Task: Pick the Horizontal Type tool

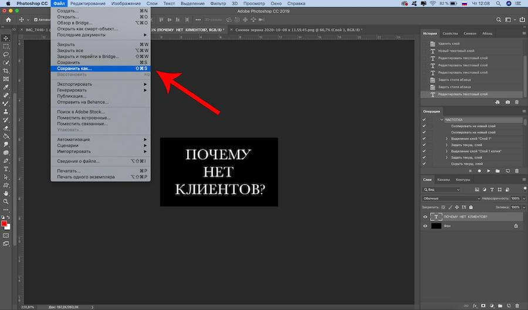Action: [6, 168]
